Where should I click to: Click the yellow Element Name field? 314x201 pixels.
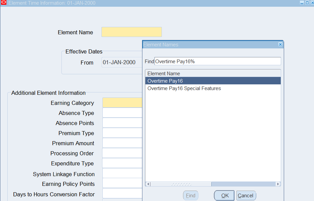131,32
